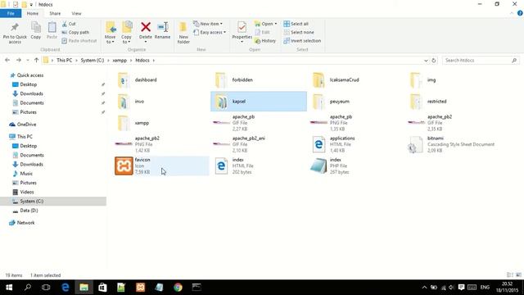Screen dimensions: 524x295
Task: Select the index HTML file
Action: tap(260, 166)
